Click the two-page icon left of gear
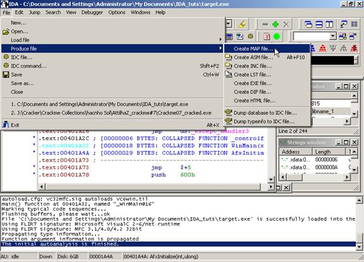364x262 pixels. tap(240, 37)
